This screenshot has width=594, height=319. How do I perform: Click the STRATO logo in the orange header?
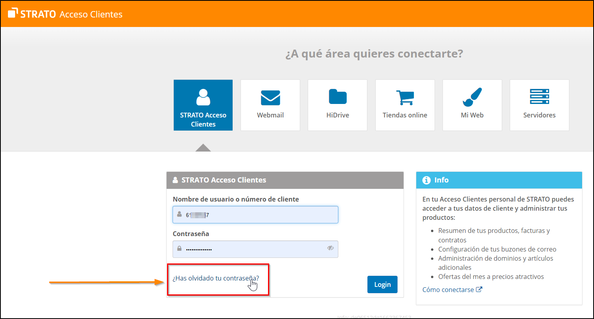click(x=32, y=14)
